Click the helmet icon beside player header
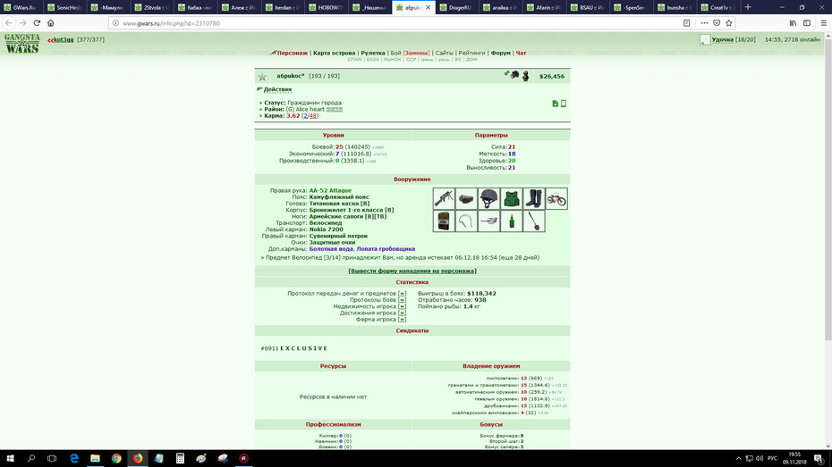Screen dimensions: 832x467 click(514, 75)
